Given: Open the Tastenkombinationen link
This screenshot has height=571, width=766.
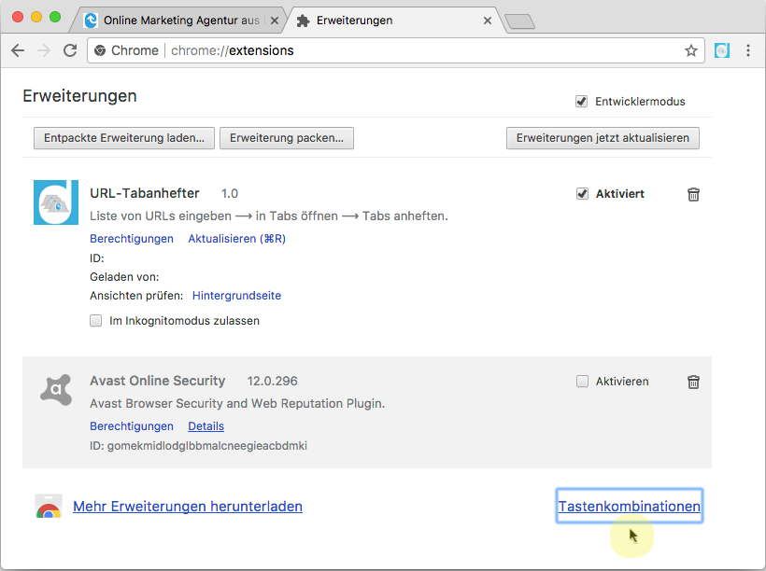Looking at the screenshot, I should coord(629,507).
